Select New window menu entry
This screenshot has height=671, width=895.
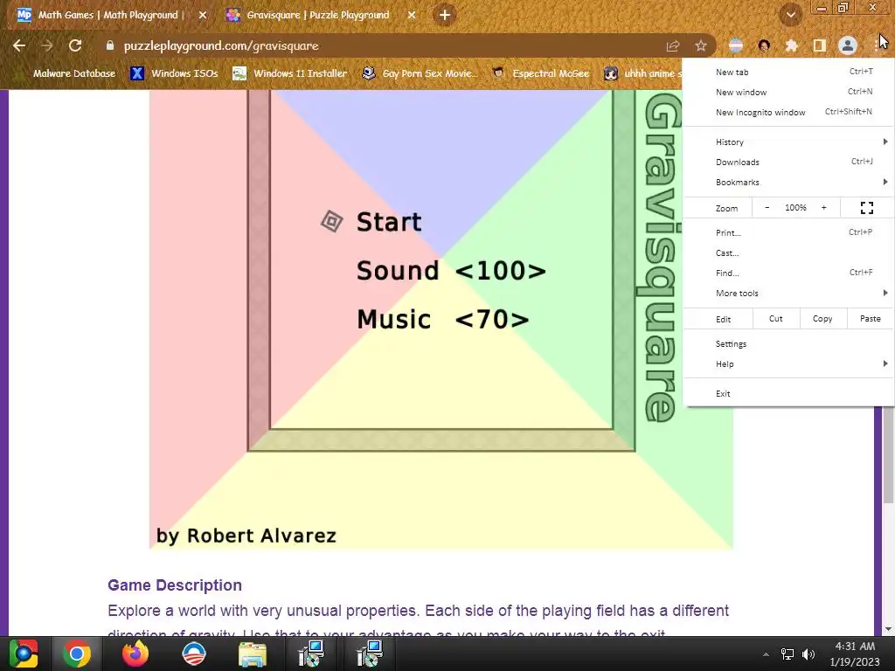[788, 92]
